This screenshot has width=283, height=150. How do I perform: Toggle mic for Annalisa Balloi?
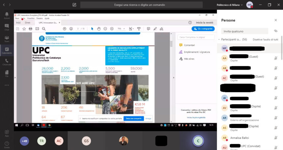pyautogui.click(x=276, y=137)
